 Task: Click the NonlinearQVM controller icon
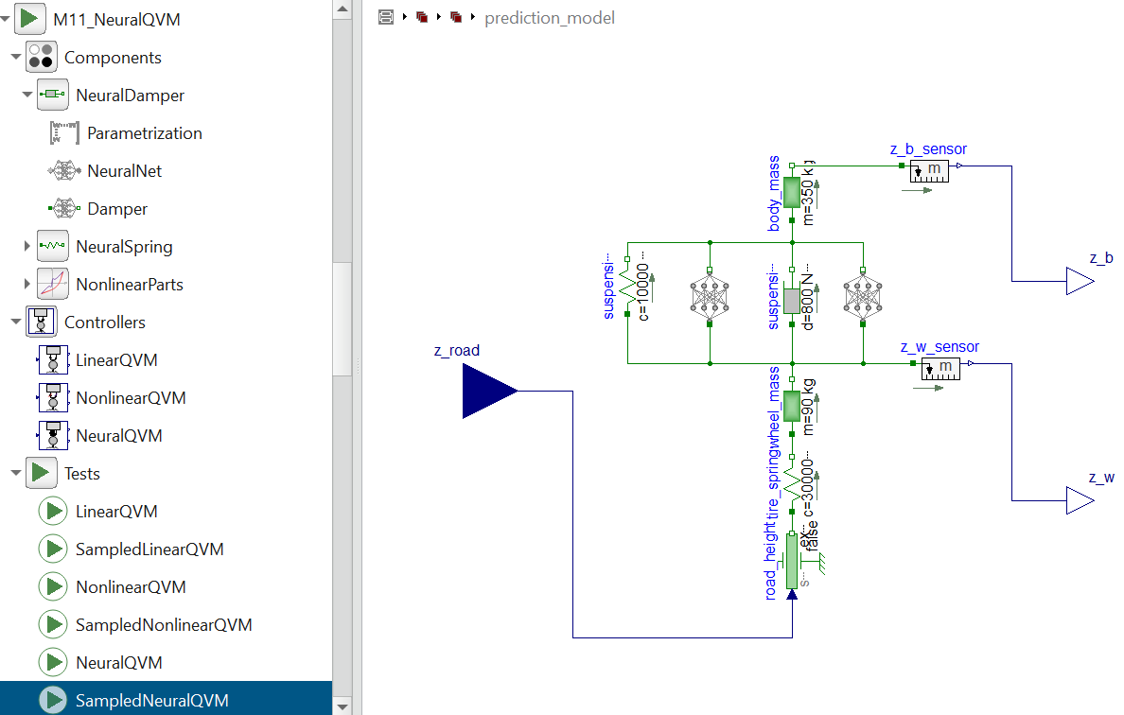[53, 397]
